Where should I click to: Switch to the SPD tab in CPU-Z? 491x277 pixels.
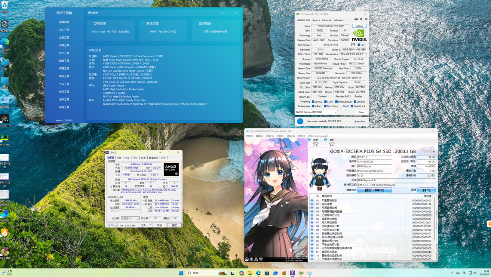(135, 158)
